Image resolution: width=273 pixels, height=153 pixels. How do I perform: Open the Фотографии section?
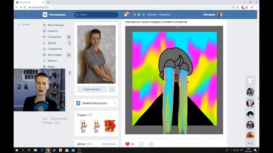point(55,55)
